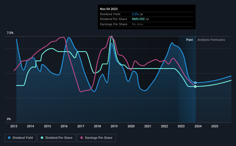Toggle the Dividend Per Share legend series

[x=57, y=138]
